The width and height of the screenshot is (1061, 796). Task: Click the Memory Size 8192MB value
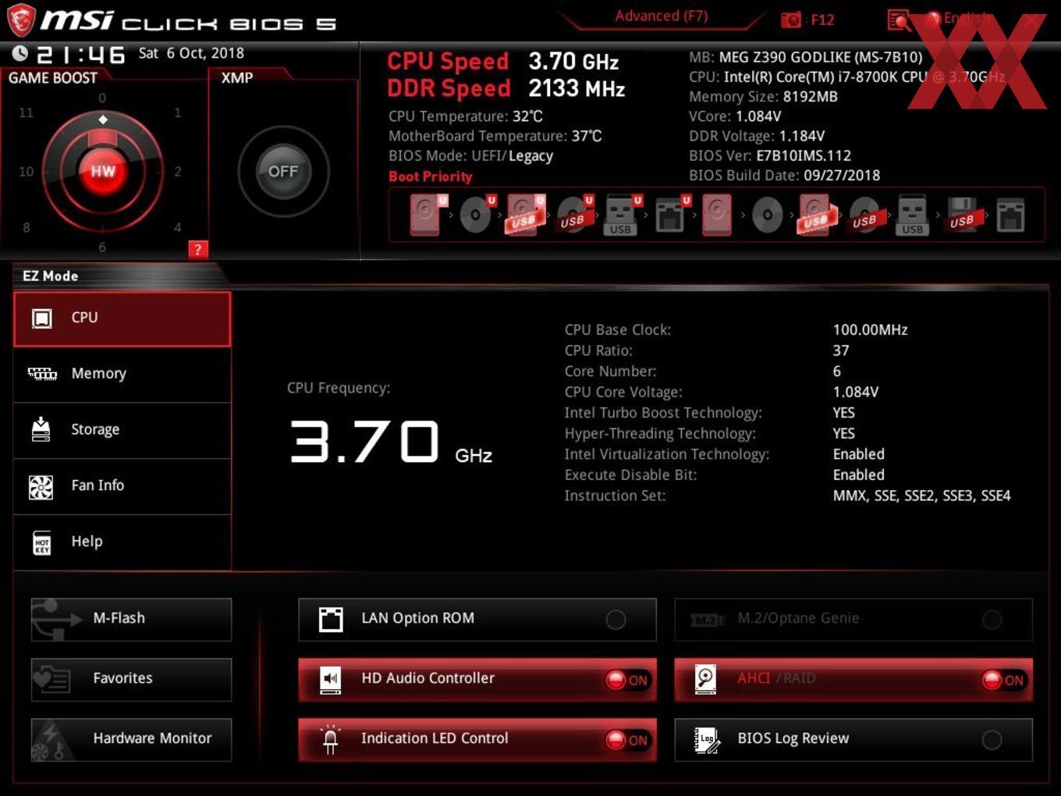(811, 97)
